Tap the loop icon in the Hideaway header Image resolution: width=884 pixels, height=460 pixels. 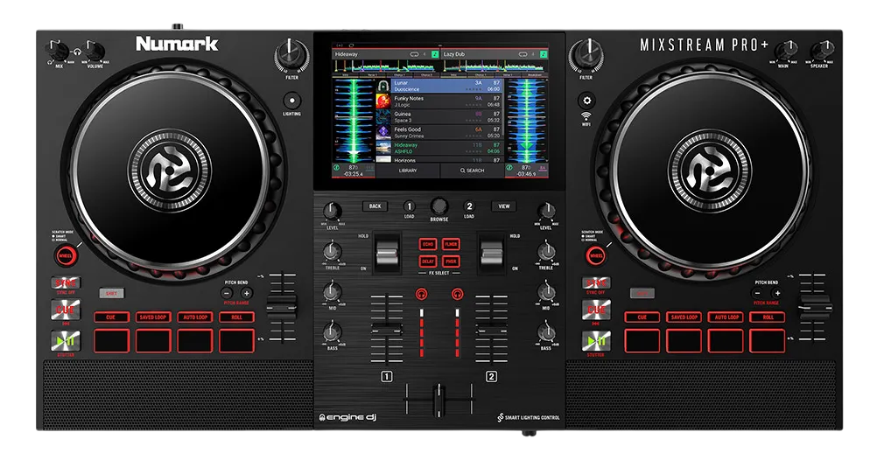(414, 54)
